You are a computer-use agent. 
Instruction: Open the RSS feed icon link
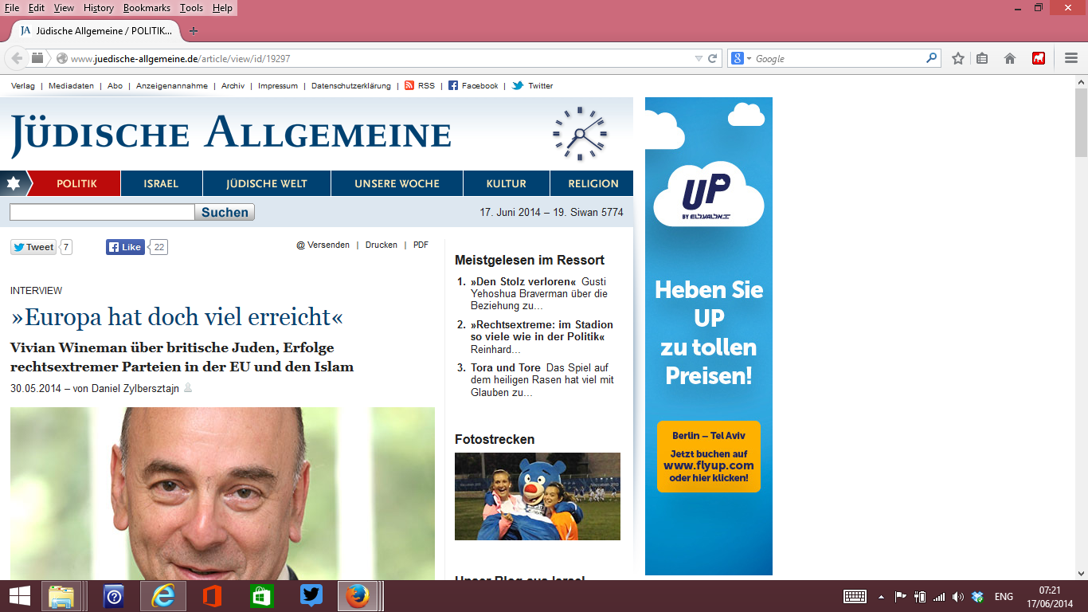point(409,85)
